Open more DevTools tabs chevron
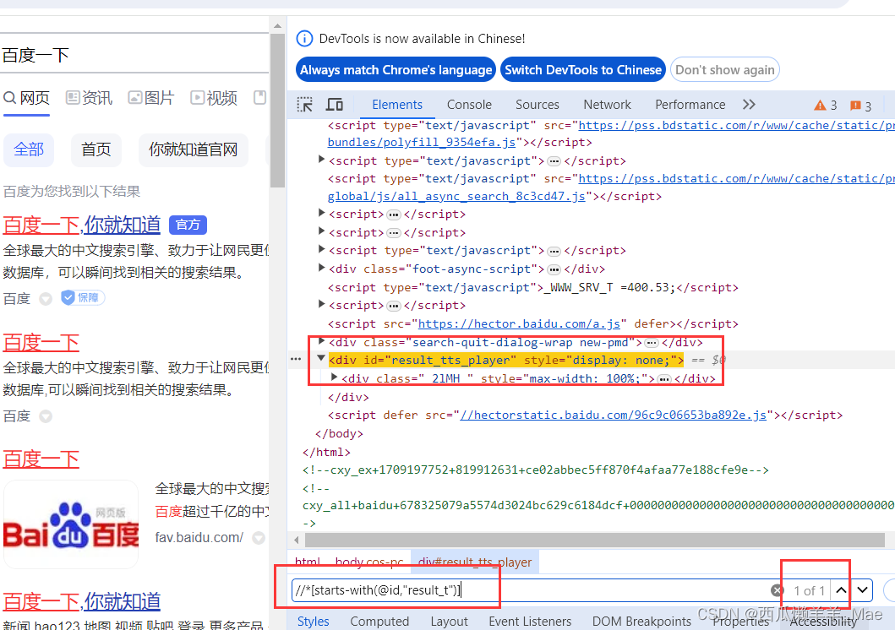895x630 pixels. pos(749,105)
